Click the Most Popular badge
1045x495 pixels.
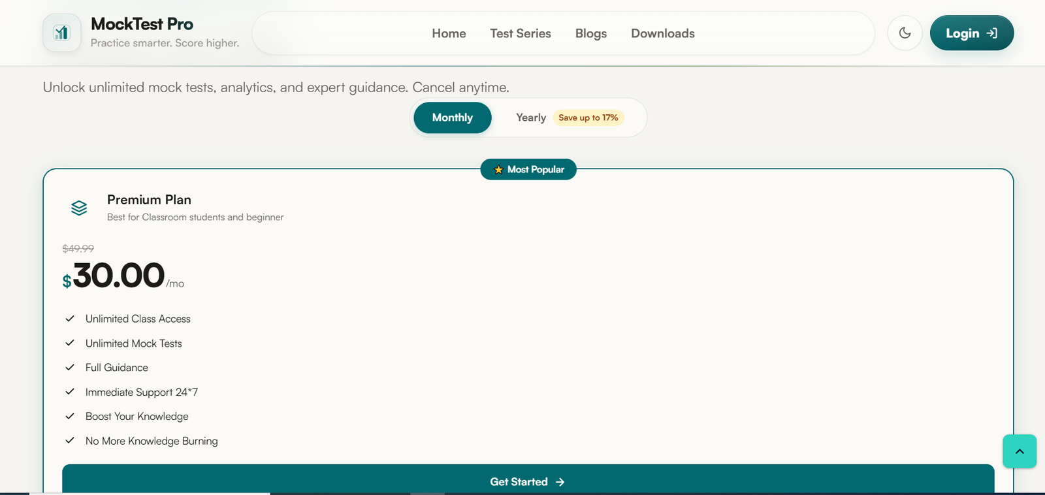(528, 169)
